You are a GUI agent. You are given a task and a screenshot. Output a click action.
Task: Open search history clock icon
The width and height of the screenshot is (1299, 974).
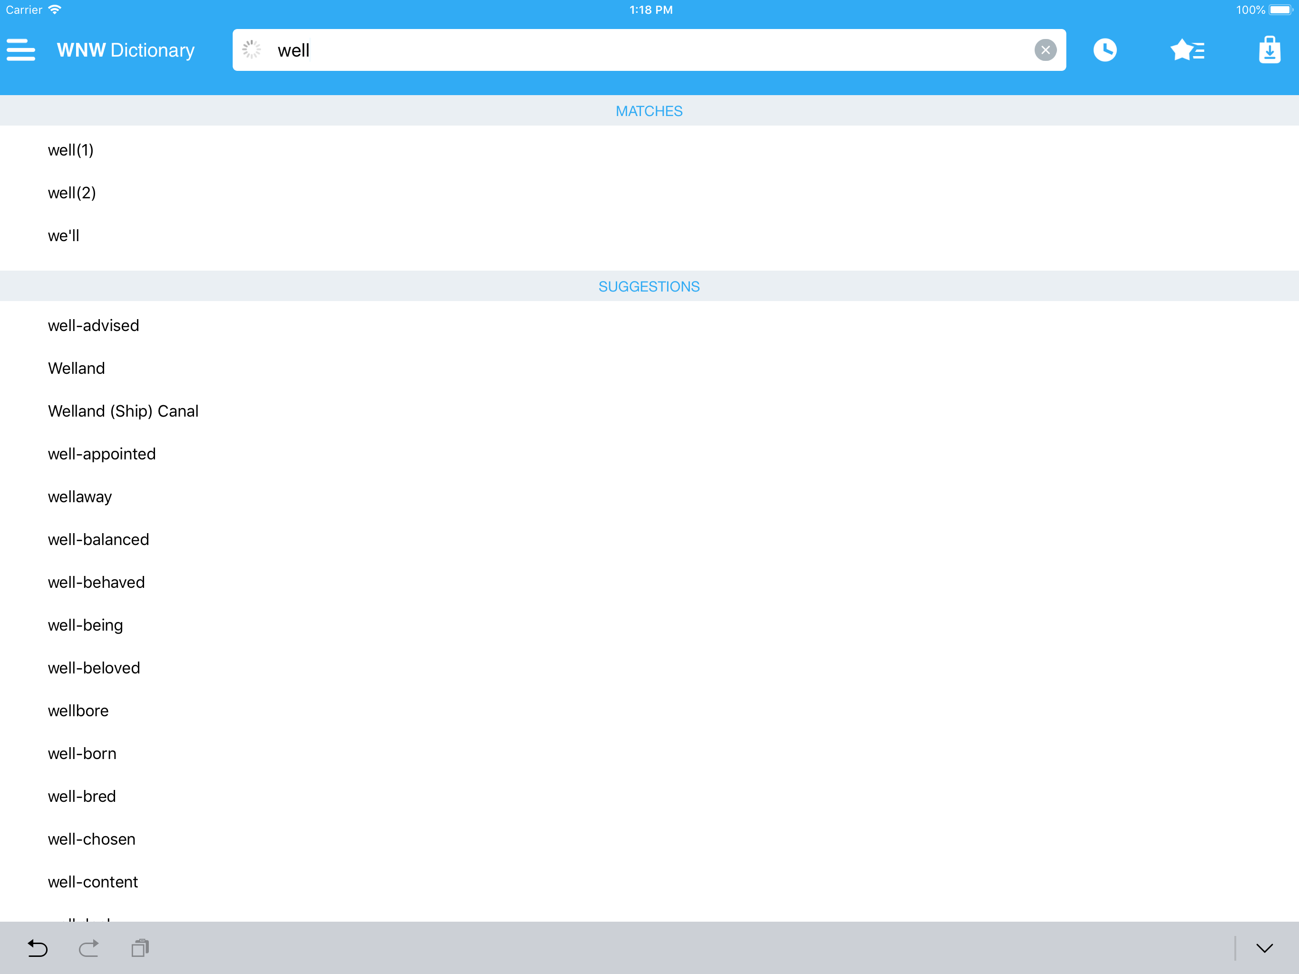coord(1105,50)
